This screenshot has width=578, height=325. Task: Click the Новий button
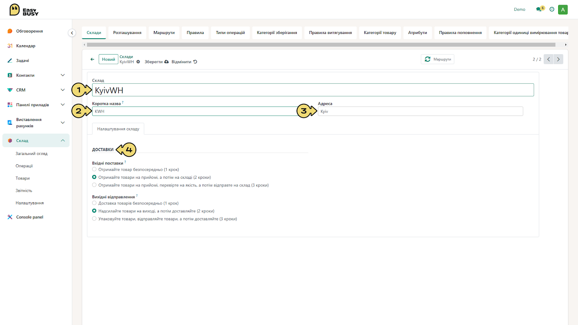(108, 59)
